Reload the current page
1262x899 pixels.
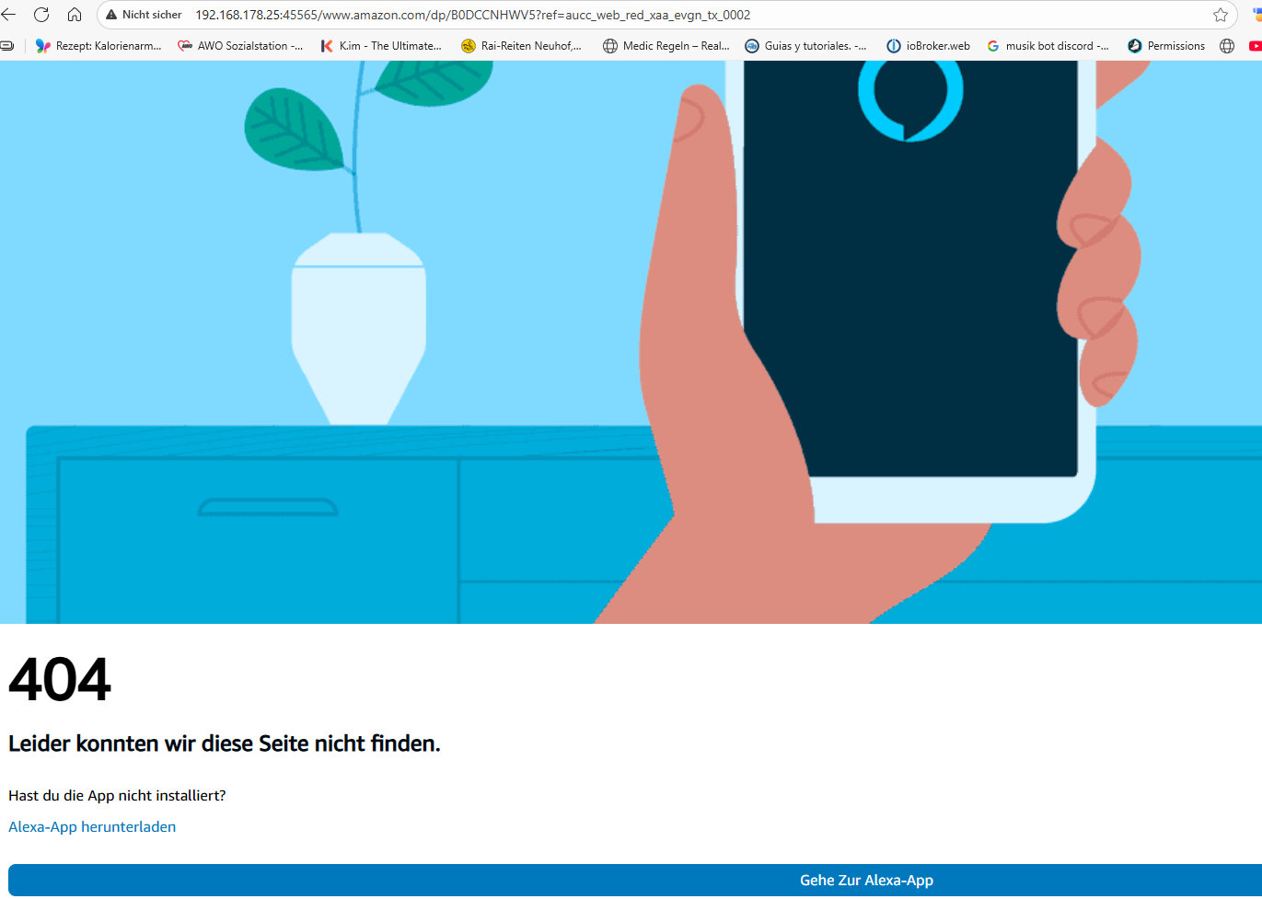[x=41, y=15]
